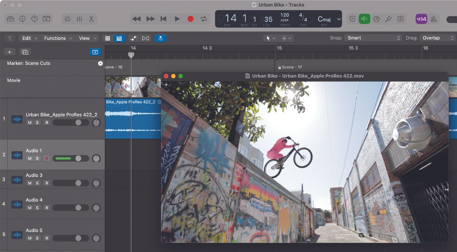The width and height of the screenshot is (457, 252).
Task: Disable record on Audio 1 track
Action: point(46,158)
